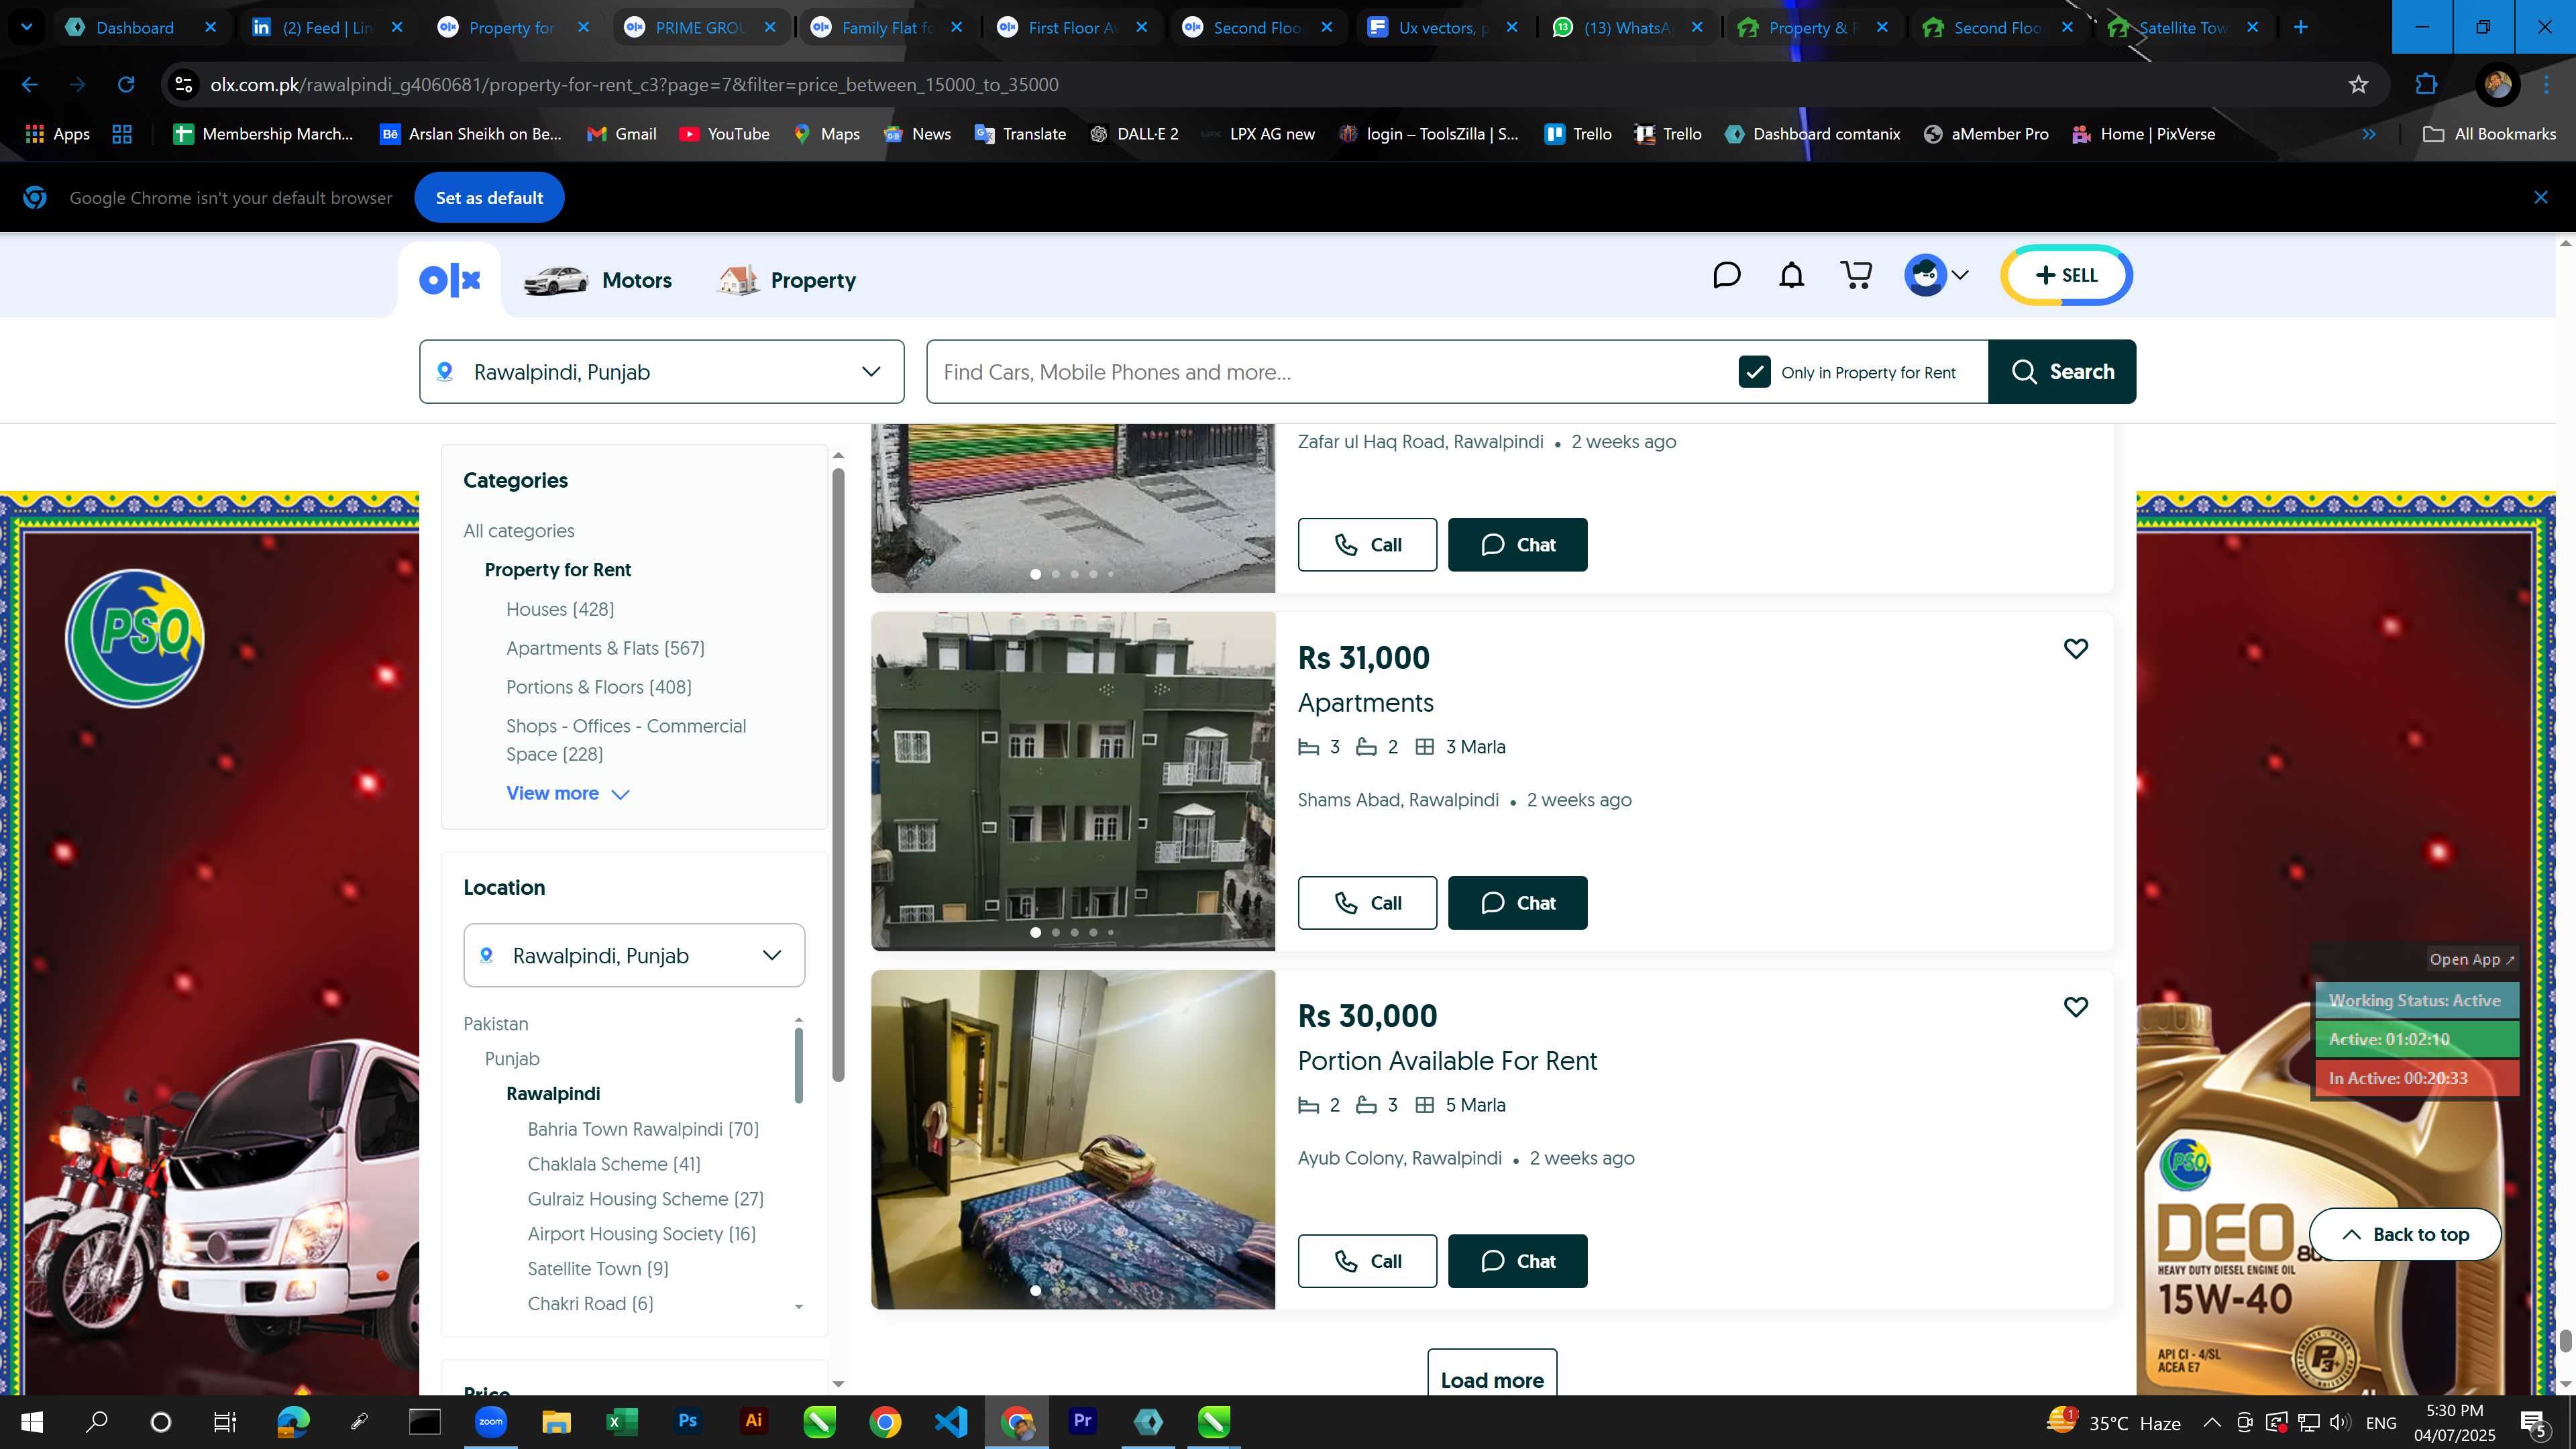
Task: Reload the page with refresh icon
Action: 126,85
